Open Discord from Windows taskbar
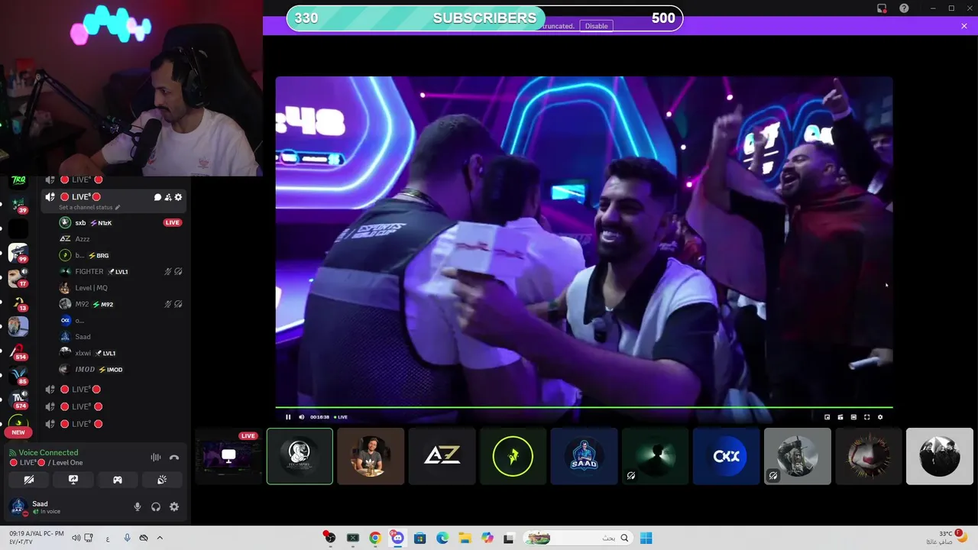Viewport: 978px width, 550px height. pos(397,538)
